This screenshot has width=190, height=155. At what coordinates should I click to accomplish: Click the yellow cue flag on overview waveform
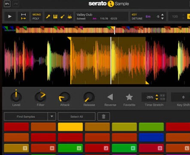112,28
